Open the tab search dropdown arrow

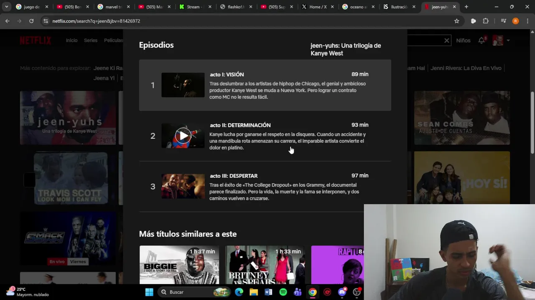(x=6, y=7)
